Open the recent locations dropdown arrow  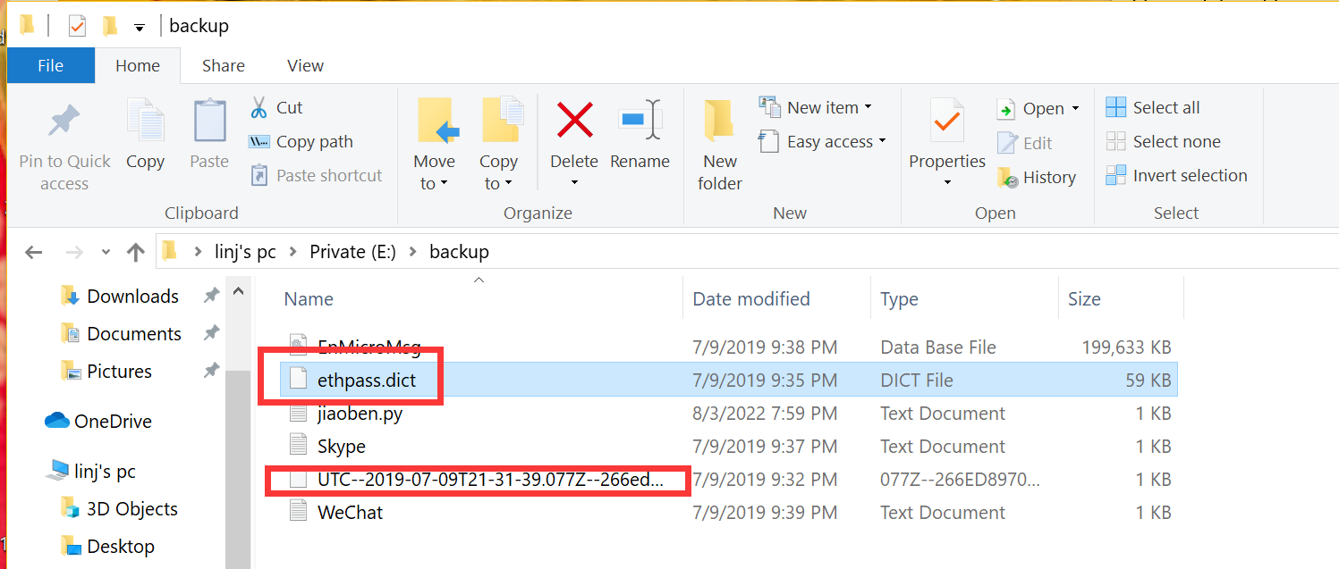click(x=106, y=253)
